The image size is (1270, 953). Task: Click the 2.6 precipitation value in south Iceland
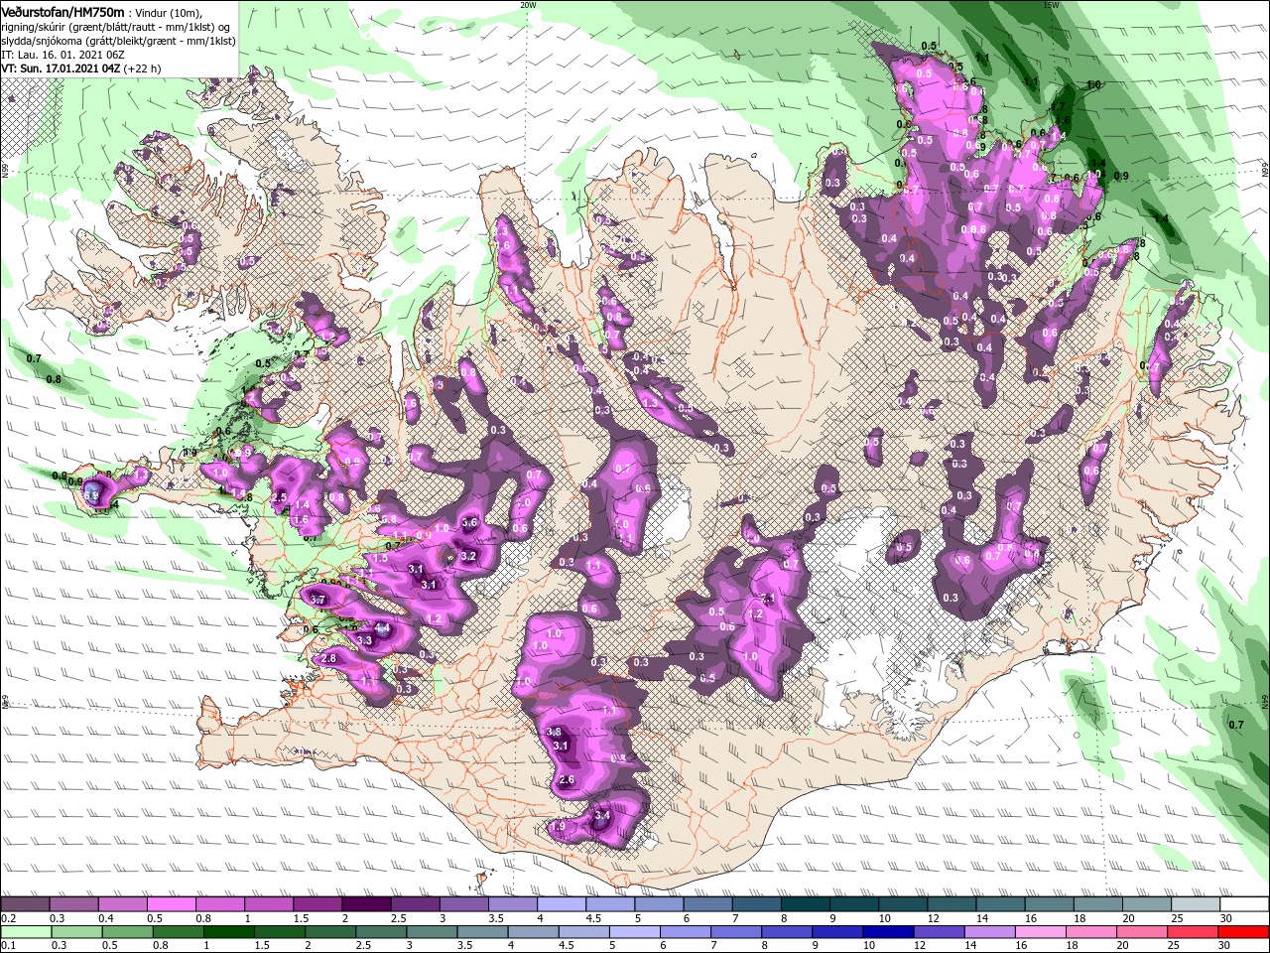coord(568,780)
